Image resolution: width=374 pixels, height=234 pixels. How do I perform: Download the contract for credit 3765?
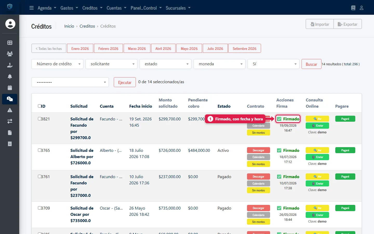258,150
